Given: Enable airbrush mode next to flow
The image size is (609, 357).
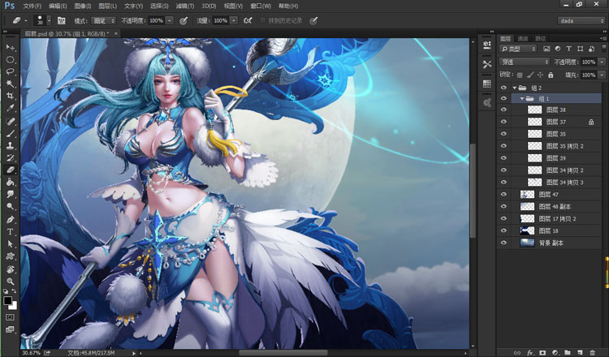Looking at the screenshot, I should tap(248, 20).
